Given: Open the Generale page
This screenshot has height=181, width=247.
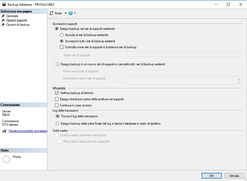Looking at the screenshot, I should pyautogui.click(x=12, y=16).
